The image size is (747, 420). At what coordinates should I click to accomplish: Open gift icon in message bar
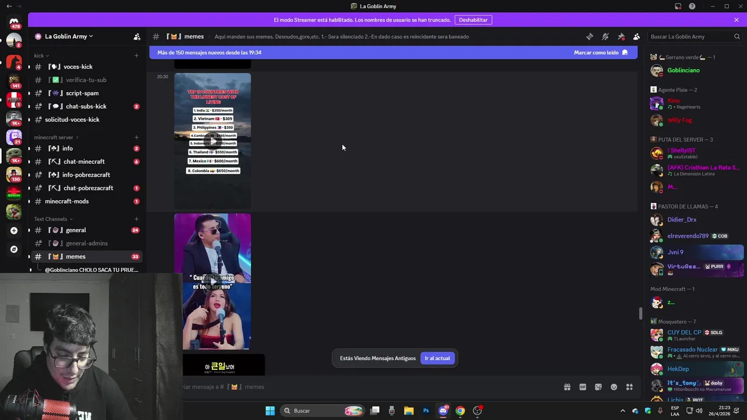(x=567, y=387)
